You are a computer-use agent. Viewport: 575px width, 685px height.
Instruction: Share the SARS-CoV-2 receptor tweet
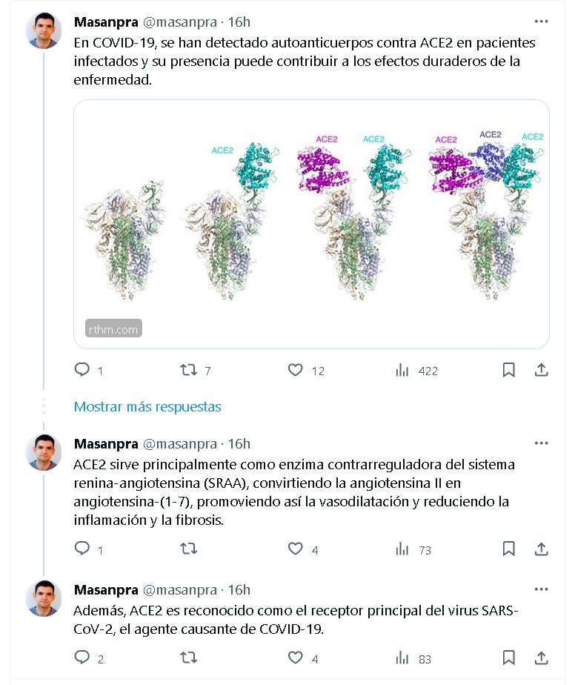click(542, 658)
